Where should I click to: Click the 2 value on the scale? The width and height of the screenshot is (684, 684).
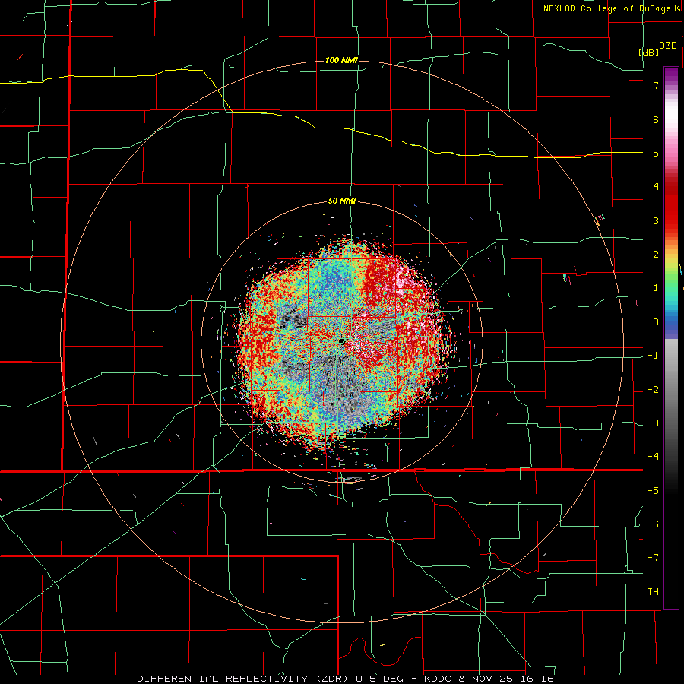(x=656, y=255)
